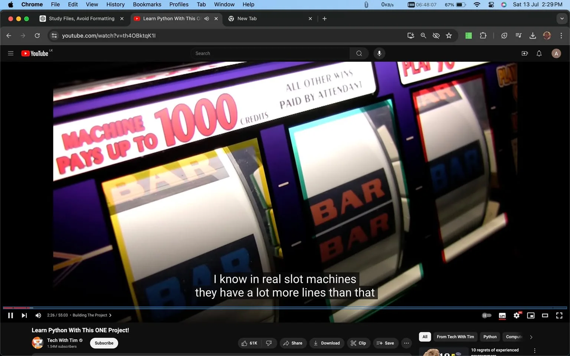Show more filter chips with arrow

coord(531,337)
